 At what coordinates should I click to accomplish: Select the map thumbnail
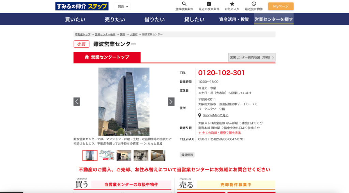(107, 155)
